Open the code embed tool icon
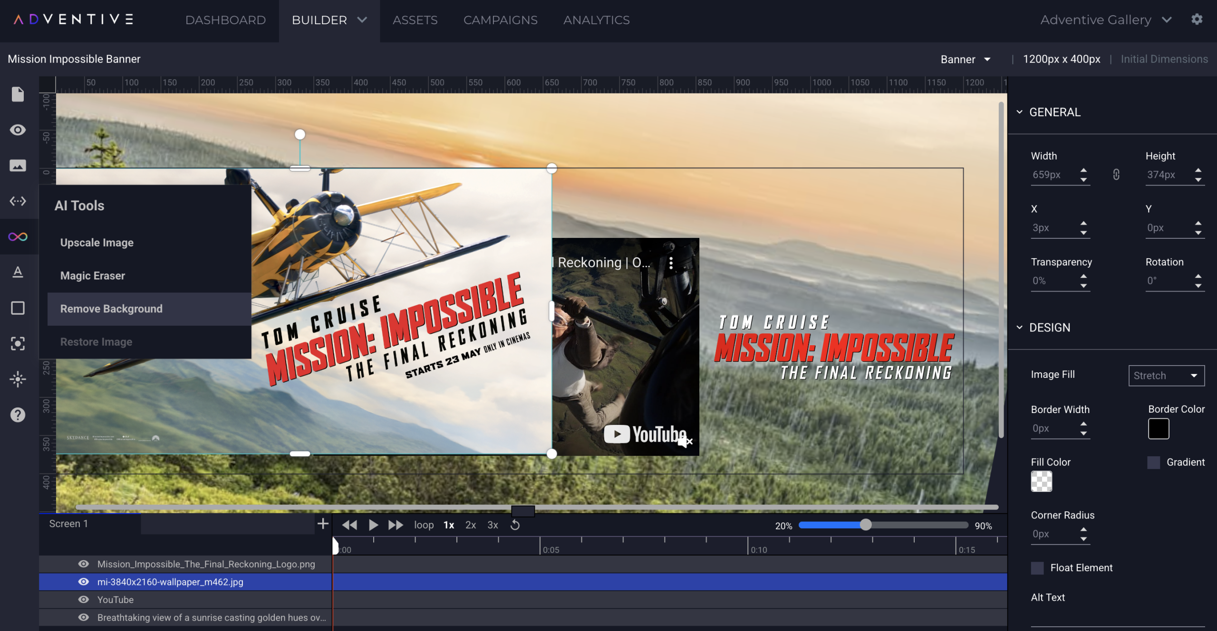The image size is (1217, 631). point(18,201)
